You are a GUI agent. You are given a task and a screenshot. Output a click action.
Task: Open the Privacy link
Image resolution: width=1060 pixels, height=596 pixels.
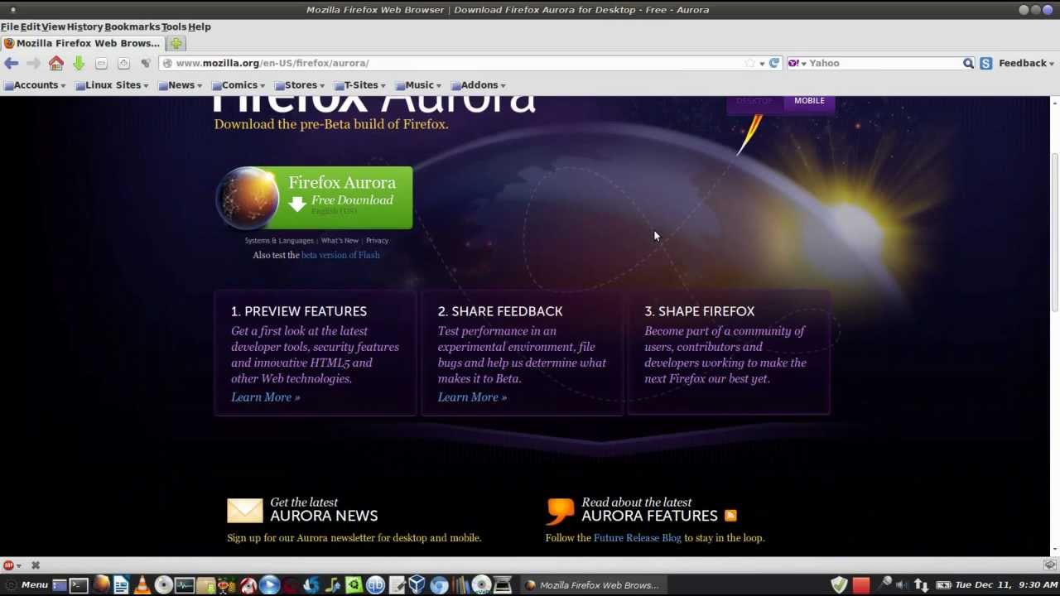(x=377, y=241)
